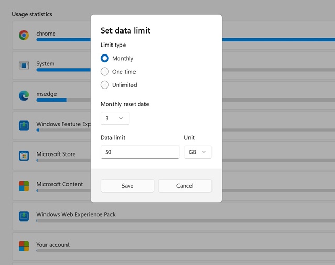Save the data limit settings
335x265 pixels.
(127, 186)
